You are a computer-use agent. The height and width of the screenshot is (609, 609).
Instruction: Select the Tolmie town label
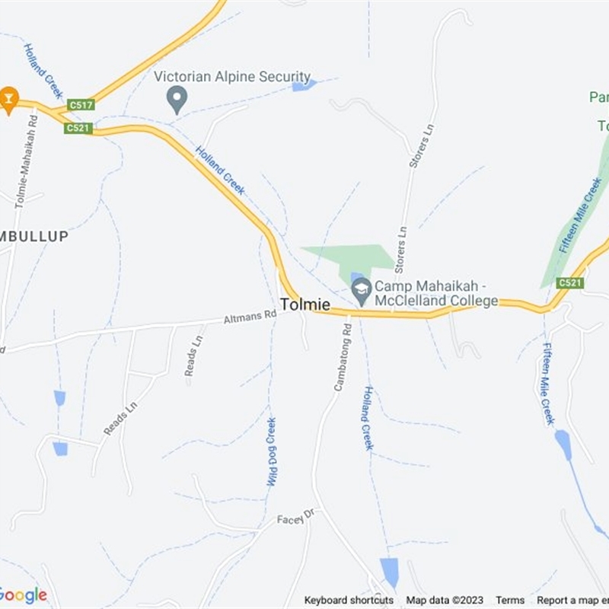pyautogui.click(x=305, y=304)
